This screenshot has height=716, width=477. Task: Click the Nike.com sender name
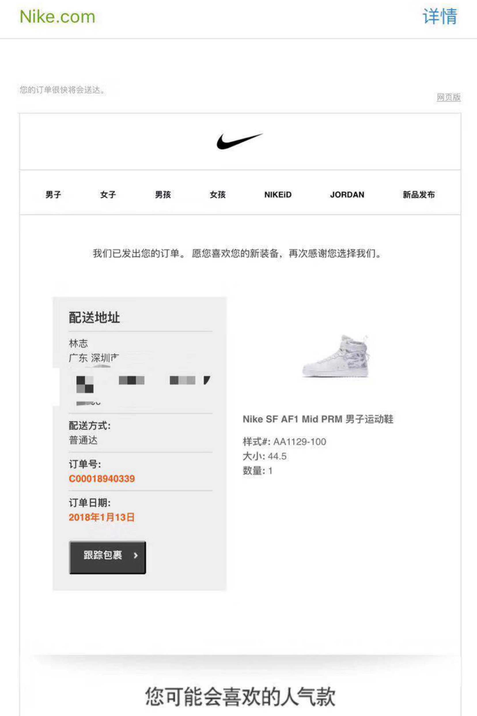58,16
